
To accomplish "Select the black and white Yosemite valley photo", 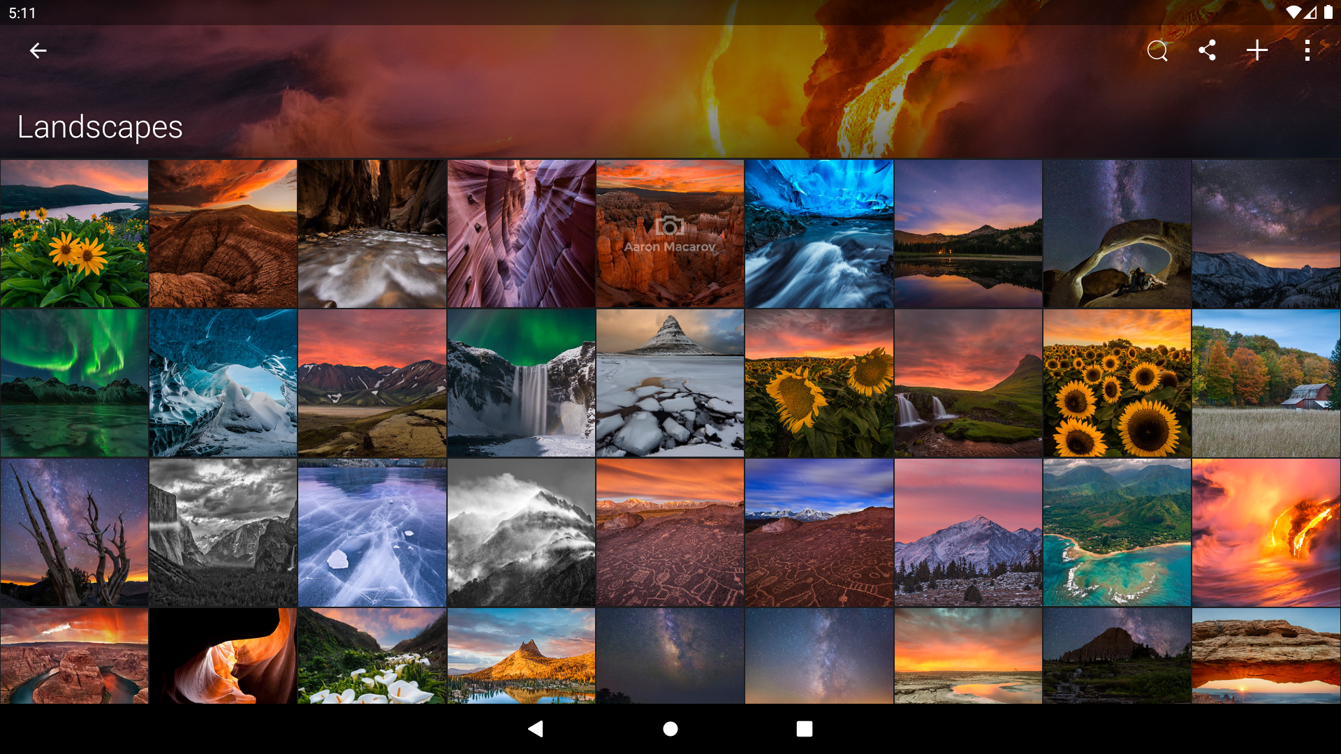I will (223, 533).
